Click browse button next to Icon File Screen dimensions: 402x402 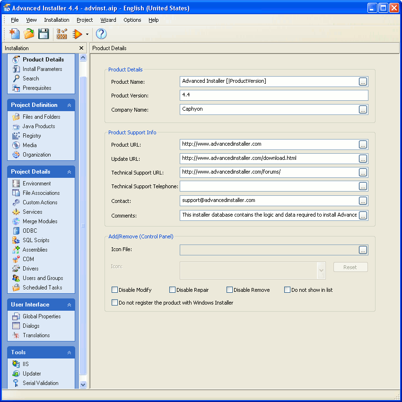click(363, 250)
